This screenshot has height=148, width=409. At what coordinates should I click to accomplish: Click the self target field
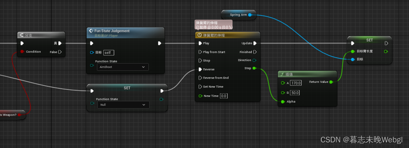tap(109, 53)
